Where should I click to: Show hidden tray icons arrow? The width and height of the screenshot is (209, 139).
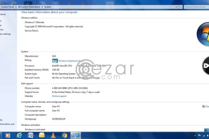[x=195, y=136]
